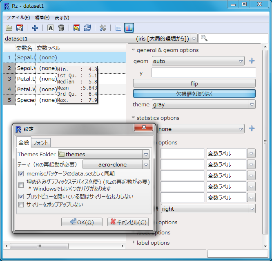
Task: Open settings via wrench tools icon
Action: [x=103, y=28]
